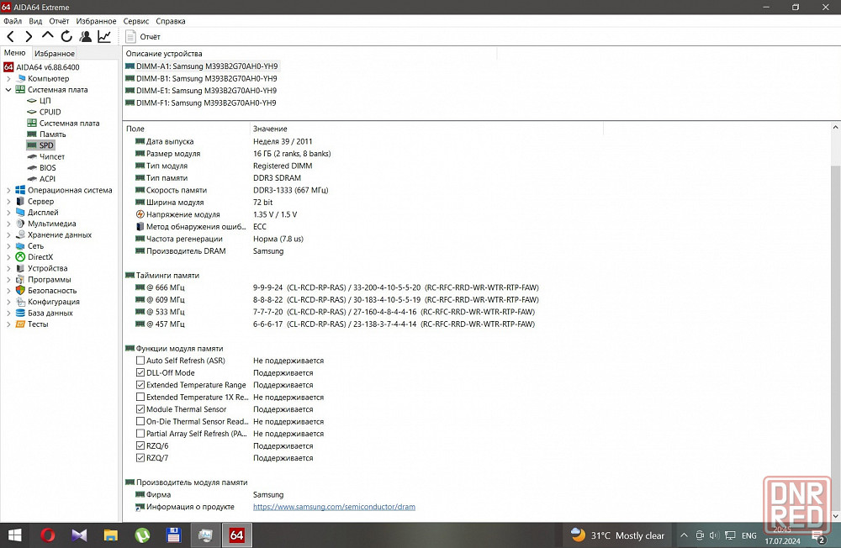Open the samsung.com semiconductor dram link
Viewport: 841px width, 548px height.
(x=334, y=507)
